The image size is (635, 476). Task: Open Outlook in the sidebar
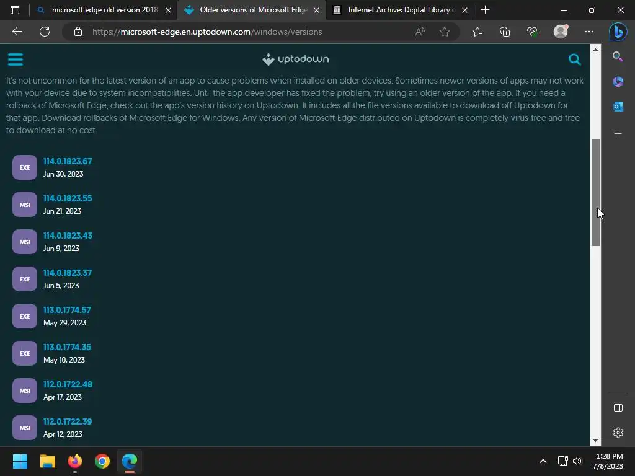[x=618, y=107]
